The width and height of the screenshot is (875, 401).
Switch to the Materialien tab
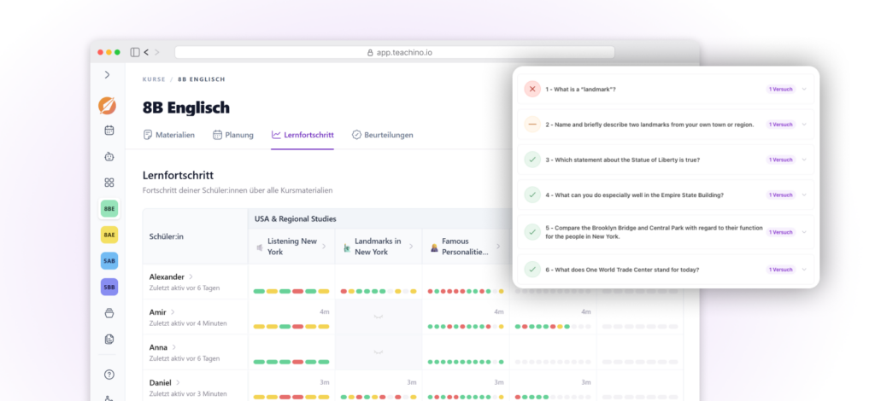pyautogui.click(x=169, y=135)
